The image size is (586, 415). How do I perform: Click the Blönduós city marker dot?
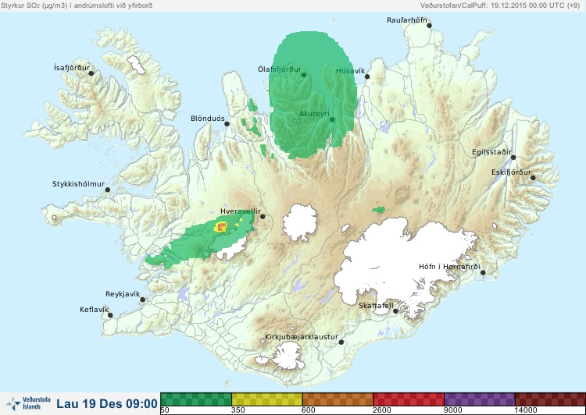[227, 124]
